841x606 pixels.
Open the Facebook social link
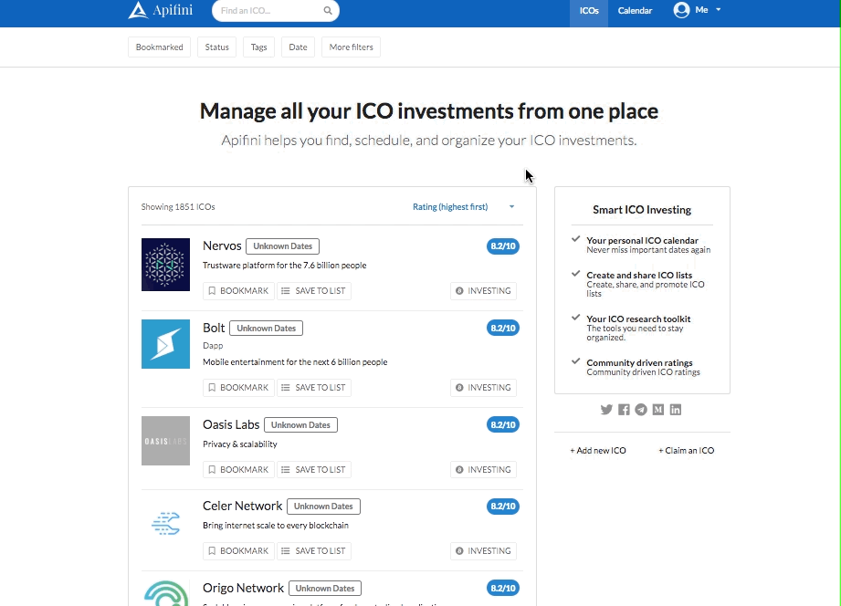point(624,410)
